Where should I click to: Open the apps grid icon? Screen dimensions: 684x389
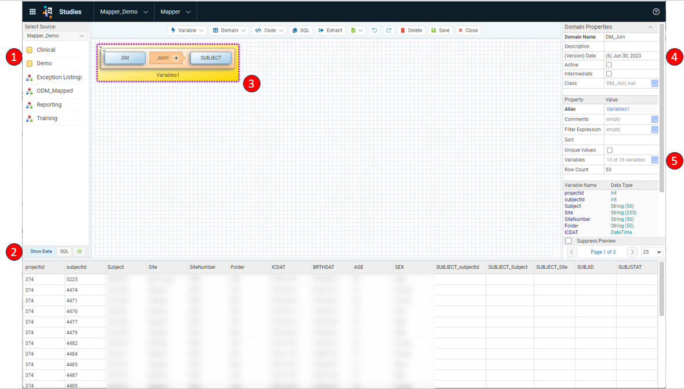(x=32, y=12)
